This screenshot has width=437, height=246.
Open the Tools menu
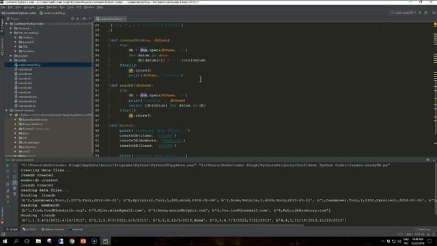70,8
